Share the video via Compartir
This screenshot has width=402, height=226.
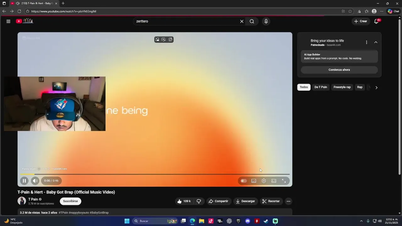pyautogui.click(x=219, y=201)
